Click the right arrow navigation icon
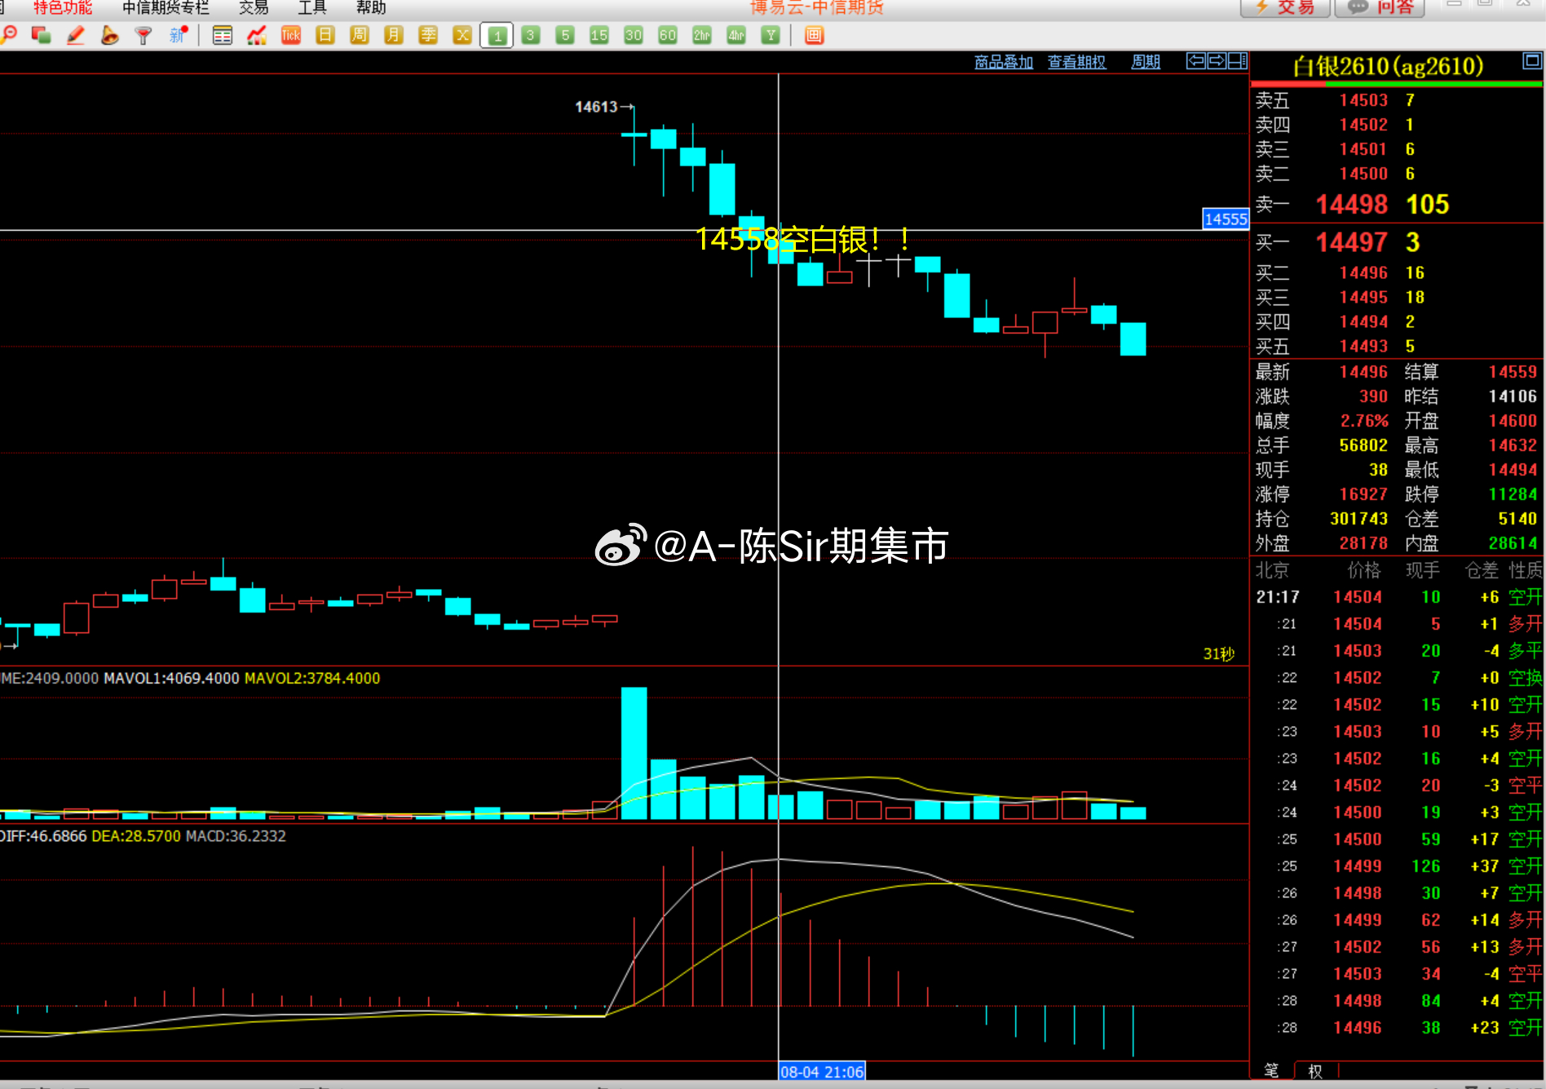The image size is (1546, 1089). tap(1217, 61)
